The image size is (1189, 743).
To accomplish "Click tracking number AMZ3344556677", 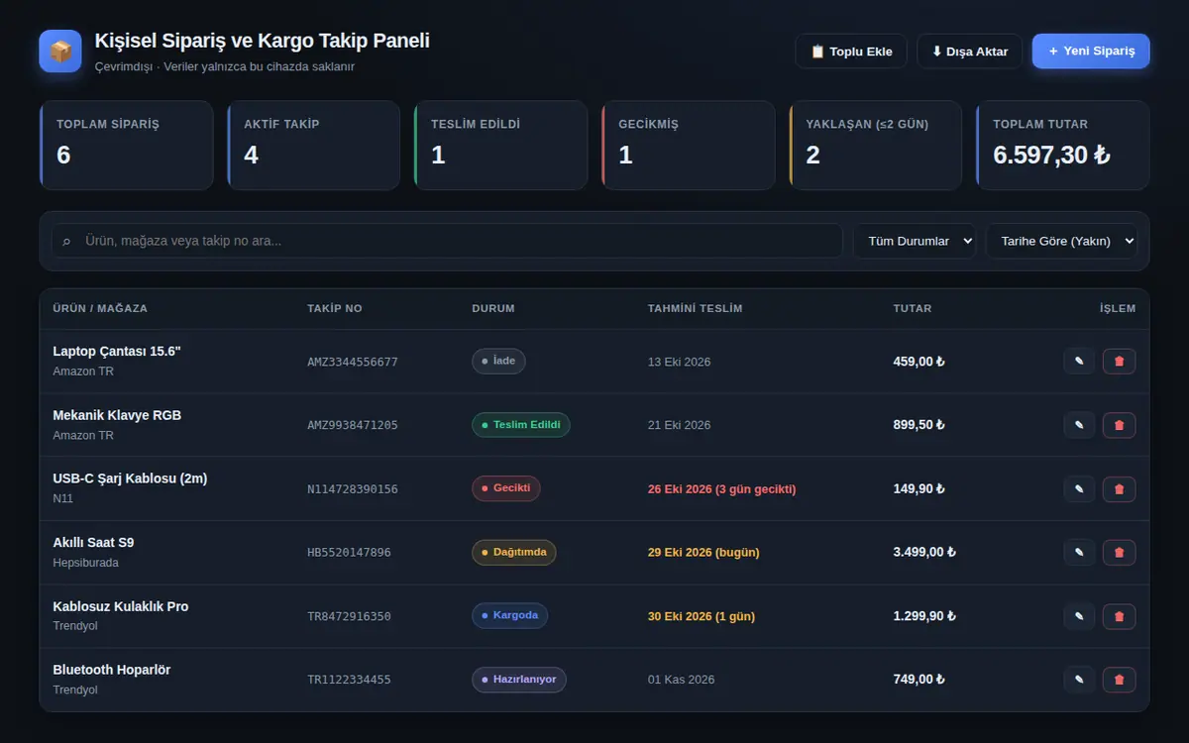I will 353,362.
